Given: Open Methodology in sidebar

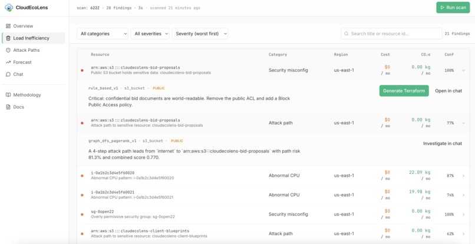Looking at the screenshot, I should (34, 95).
